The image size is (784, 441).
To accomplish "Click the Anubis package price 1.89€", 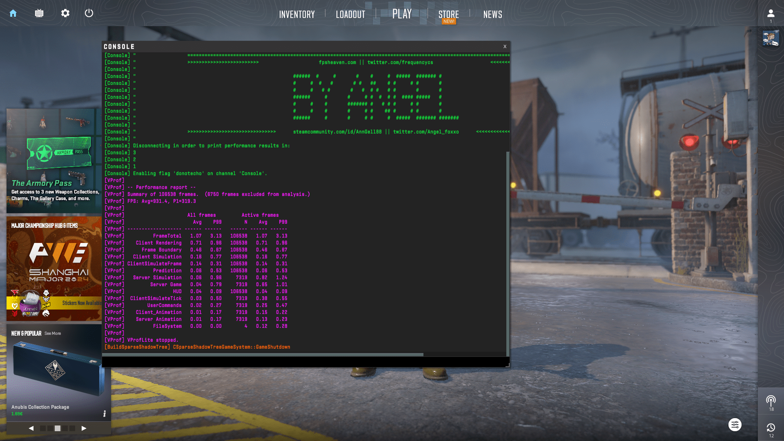I will click(17, 414).
